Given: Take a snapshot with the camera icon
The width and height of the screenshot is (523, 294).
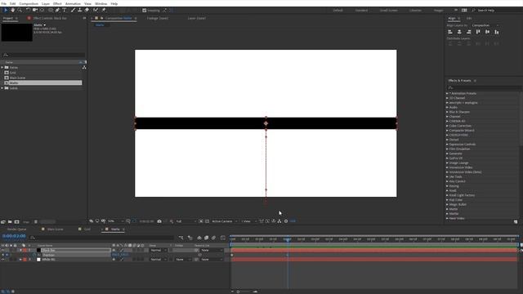Looking at the screenshot, I should (159, 221).
